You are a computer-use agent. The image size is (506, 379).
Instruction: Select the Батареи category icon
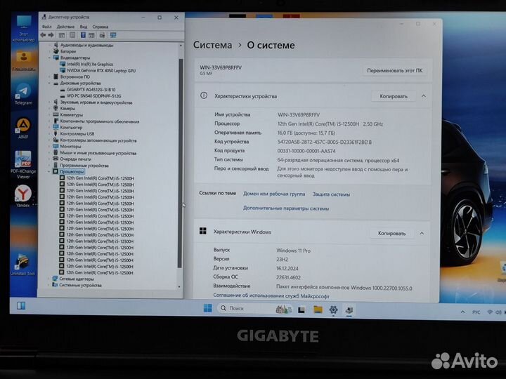pos(56,51)
